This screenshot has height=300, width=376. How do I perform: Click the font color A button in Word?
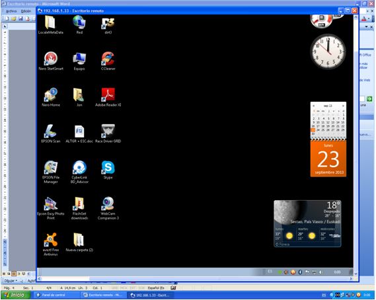pos(364,19)
